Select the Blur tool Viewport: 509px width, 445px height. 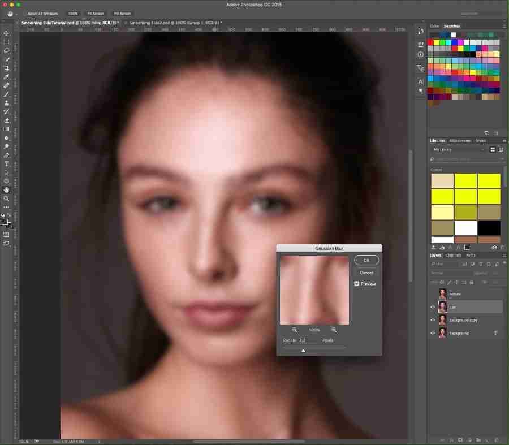pos(6,138)
